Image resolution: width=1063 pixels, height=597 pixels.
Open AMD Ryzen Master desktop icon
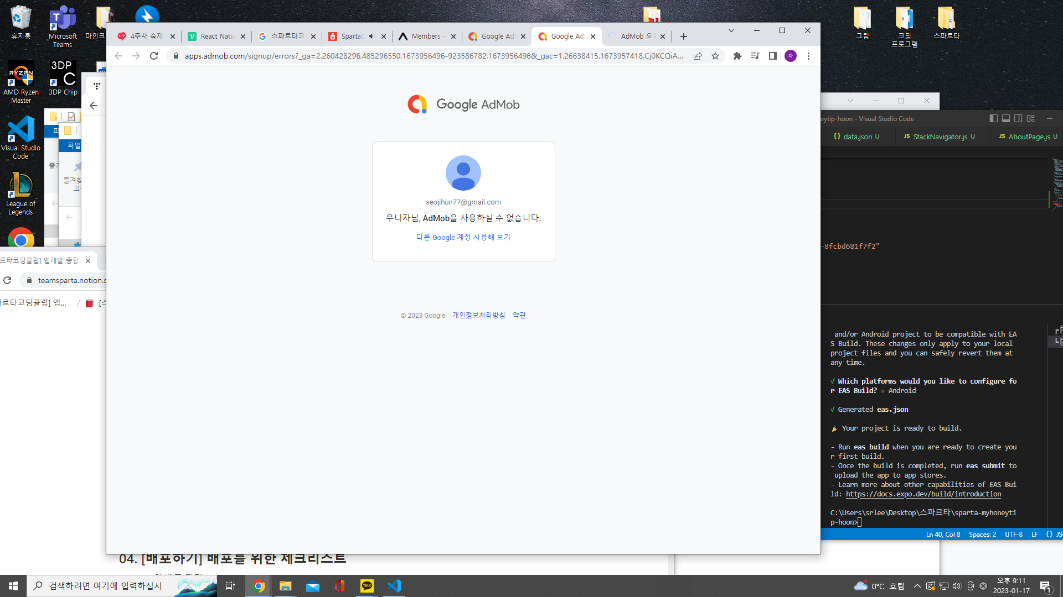tap(21, 82)
